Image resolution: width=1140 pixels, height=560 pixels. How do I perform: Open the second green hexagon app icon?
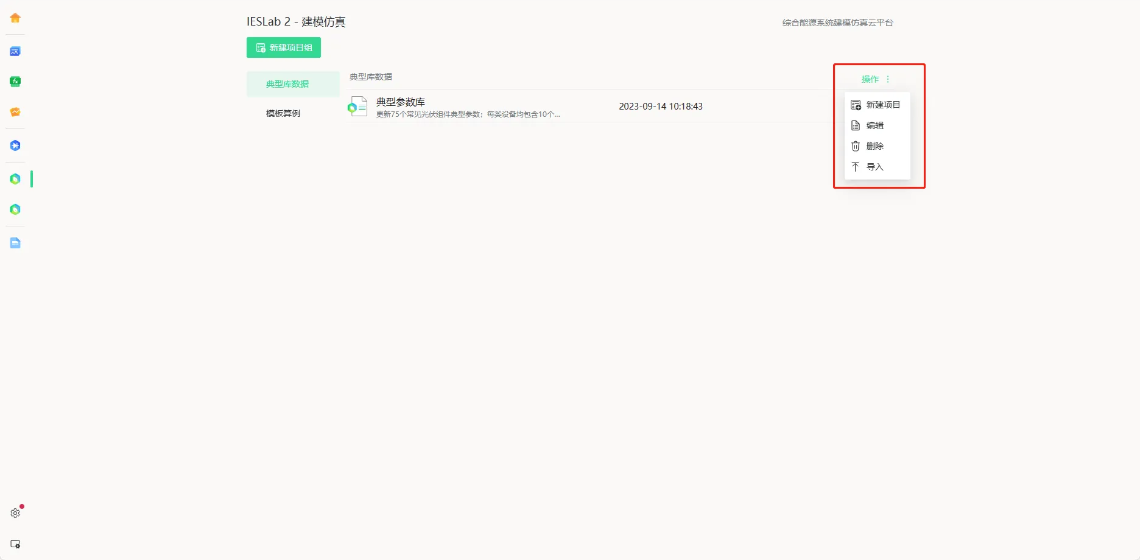pos(15,209)
